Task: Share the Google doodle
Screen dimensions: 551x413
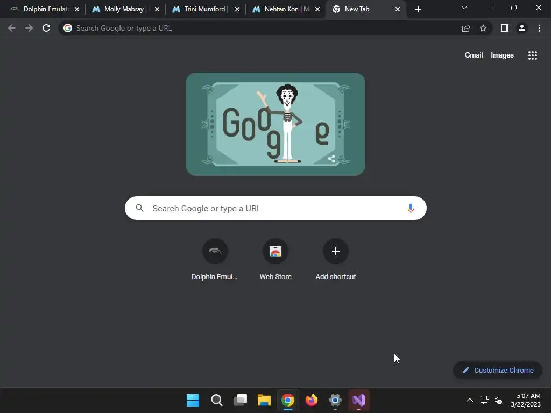Action: 331,159
